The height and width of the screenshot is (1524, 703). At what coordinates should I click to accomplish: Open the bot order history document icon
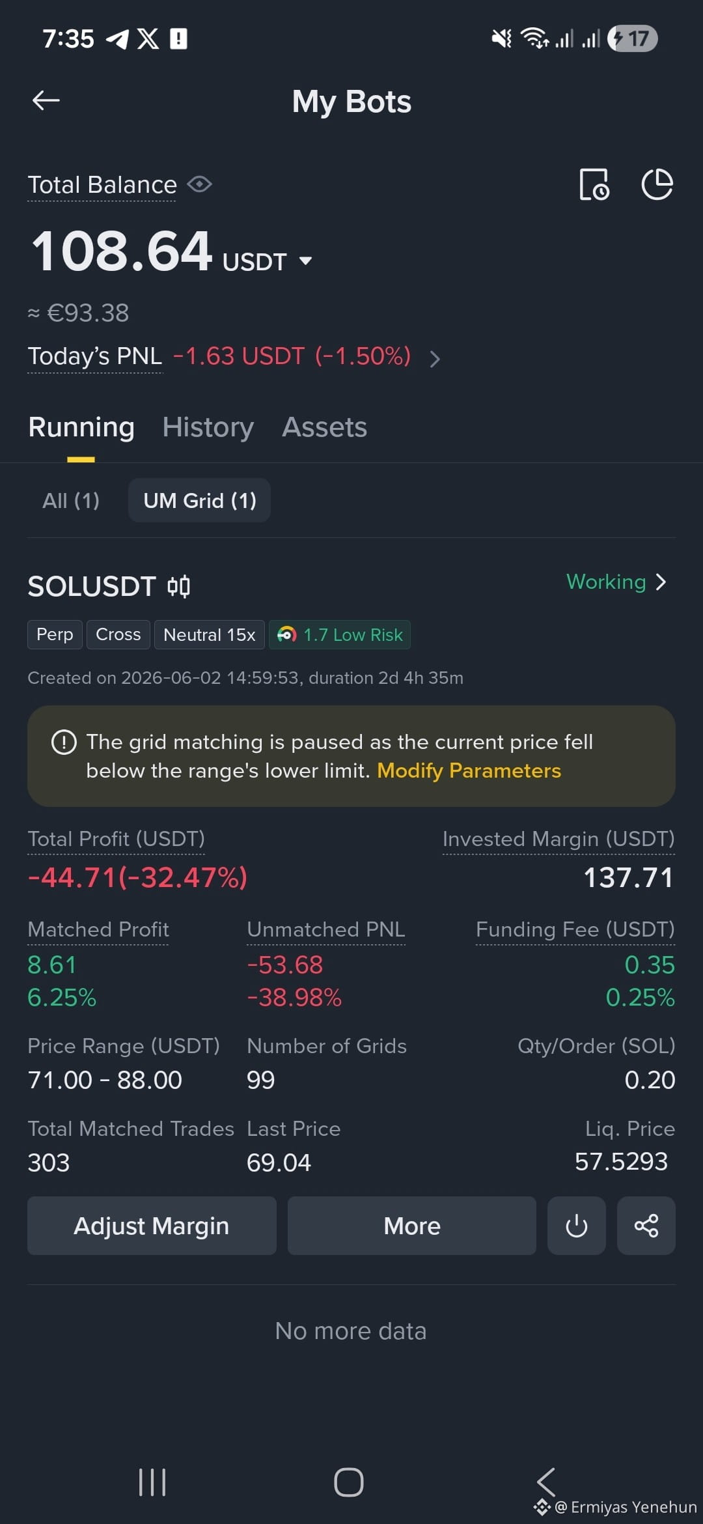point(594,184)
